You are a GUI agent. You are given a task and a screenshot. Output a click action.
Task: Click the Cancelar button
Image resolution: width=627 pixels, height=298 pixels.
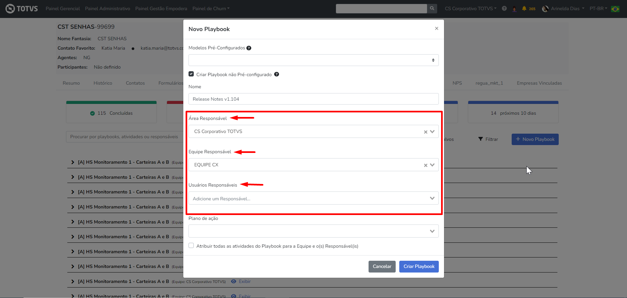(x=382, y=266)
